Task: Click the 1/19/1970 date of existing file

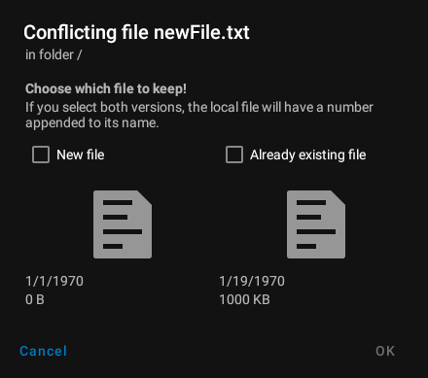Action: [x=252, y=281]
